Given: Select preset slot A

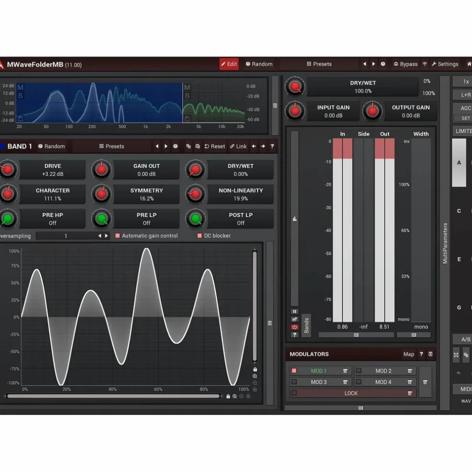Looking at the screenshot, I should pos(459,163).
